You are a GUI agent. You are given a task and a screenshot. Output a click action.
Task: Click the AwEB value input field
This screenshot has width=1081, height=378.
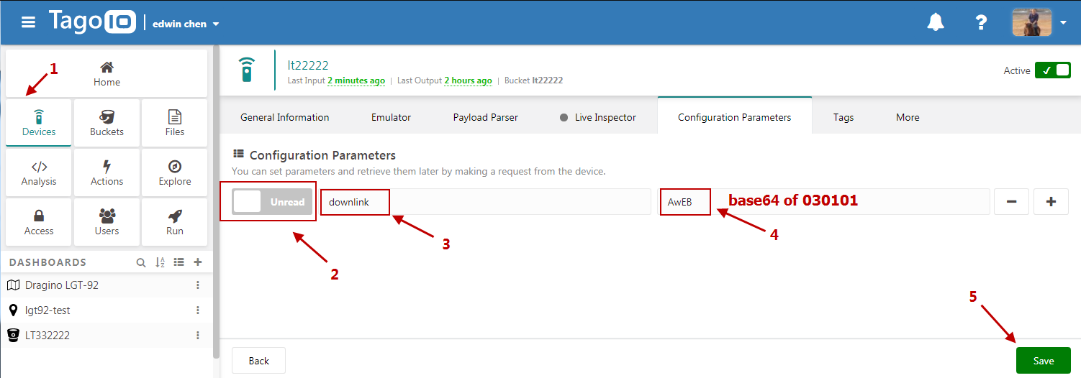[825, 202]
